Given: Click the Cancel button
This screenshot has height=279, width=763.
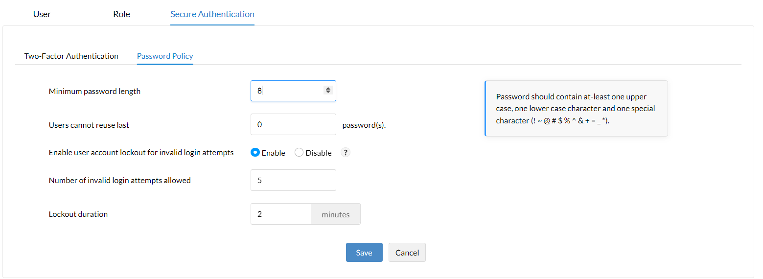Looking at the screenshot, I should tap(407, 253).
